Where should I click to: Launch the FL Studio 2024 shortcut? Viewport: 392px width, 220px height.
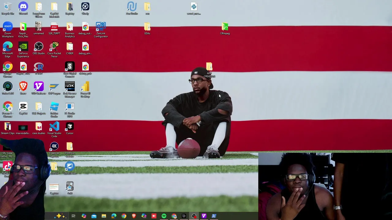70,110
